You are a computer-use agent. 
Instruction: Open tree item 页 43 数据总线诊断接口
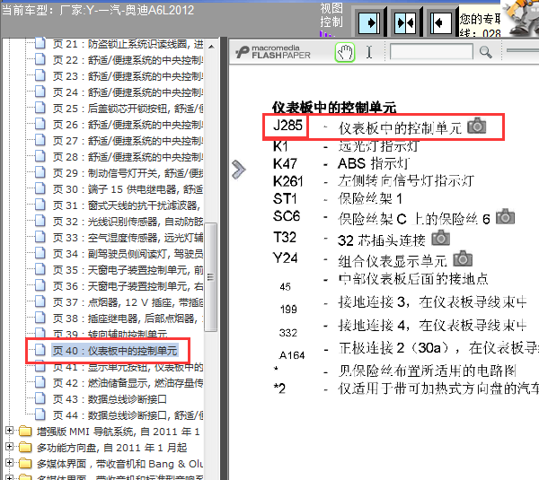point(109,399)
